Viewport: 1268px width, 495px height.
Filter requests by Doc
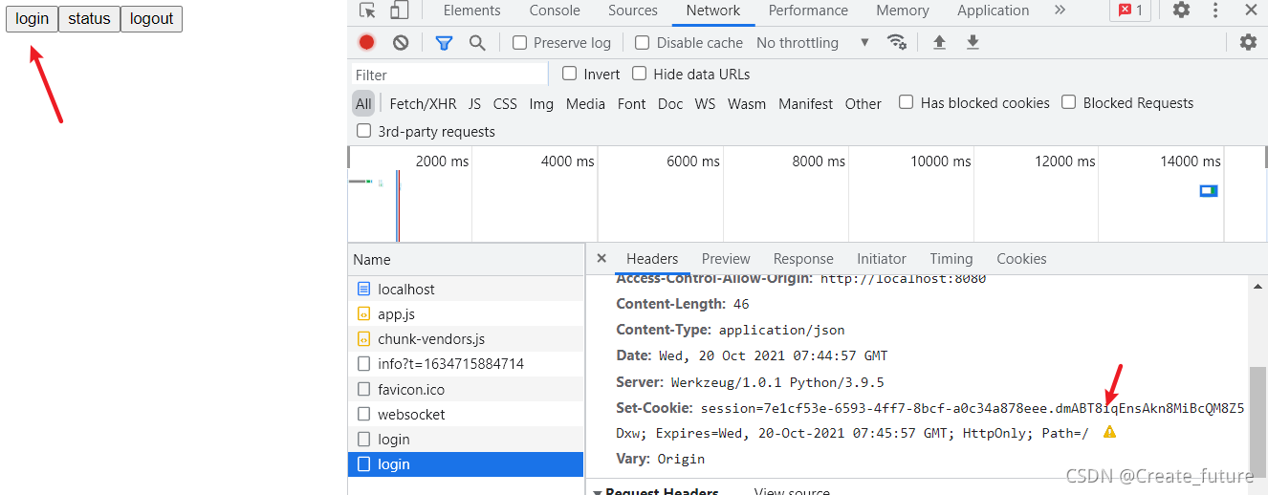[x=670, y=103]
